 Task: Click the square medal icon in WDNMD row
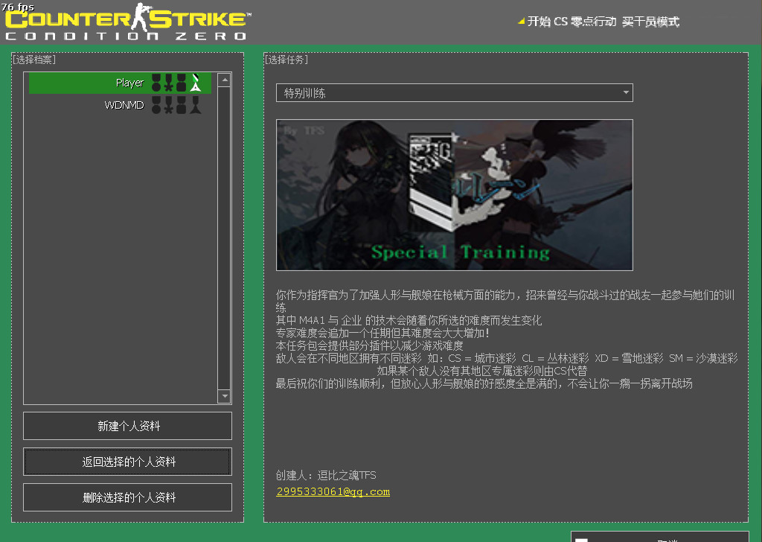[x=182, y=104]
